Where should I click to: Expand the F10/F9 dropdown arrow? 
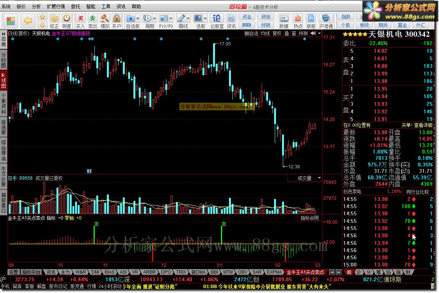click(x=171, y=19)
